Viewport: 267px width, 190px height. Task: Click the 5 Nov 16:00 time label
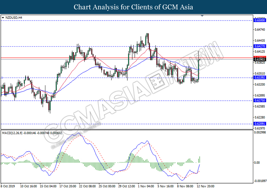click(166, 186)
